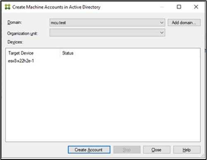The height and width of the screenshot is (160, 207).
Task: Expand the Organization unit dropdown
Action: (x=107, y=33)
